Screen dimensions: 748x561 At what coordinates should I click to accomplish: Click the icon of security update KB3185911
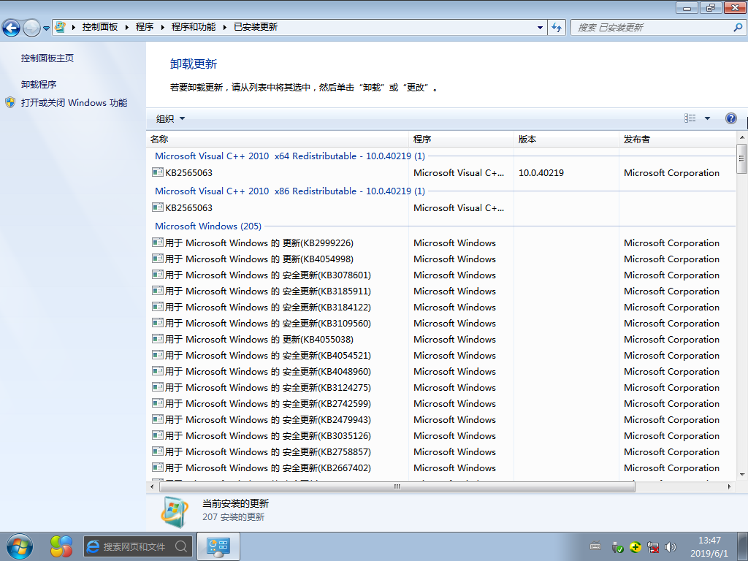point(158,291)
